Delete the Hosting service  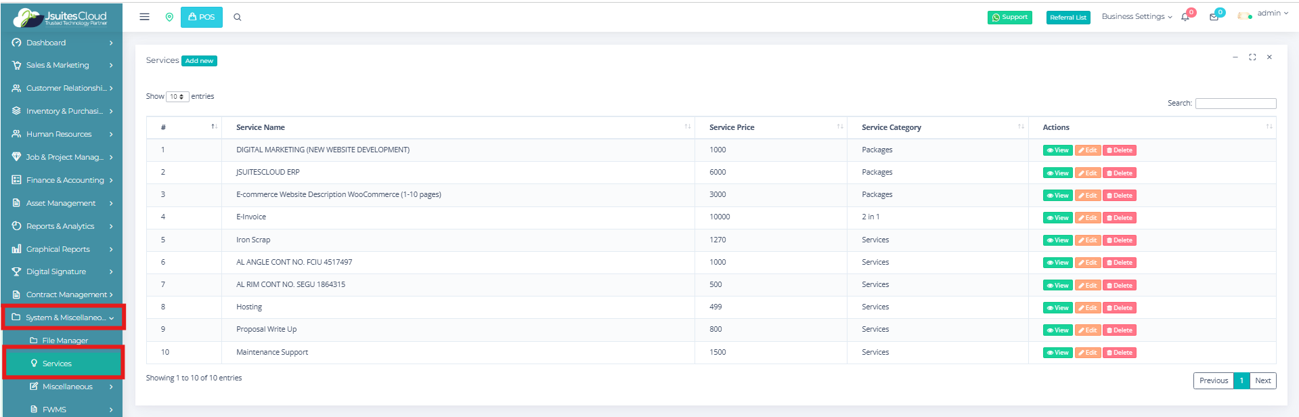(1119, 308)
